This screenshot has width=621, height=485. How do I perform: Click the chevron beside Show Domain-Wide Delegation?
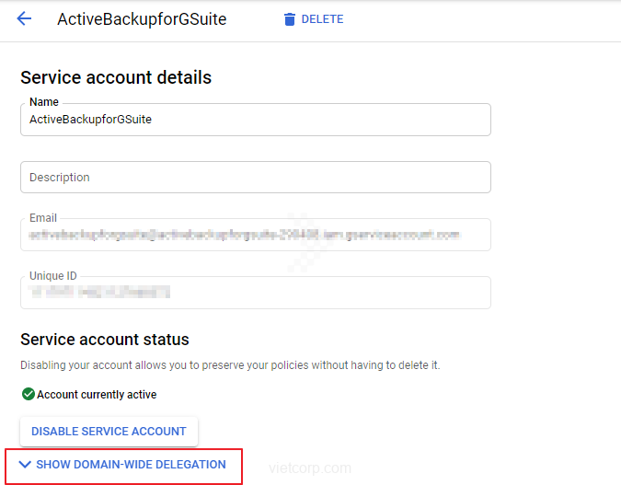pos(25,465)
